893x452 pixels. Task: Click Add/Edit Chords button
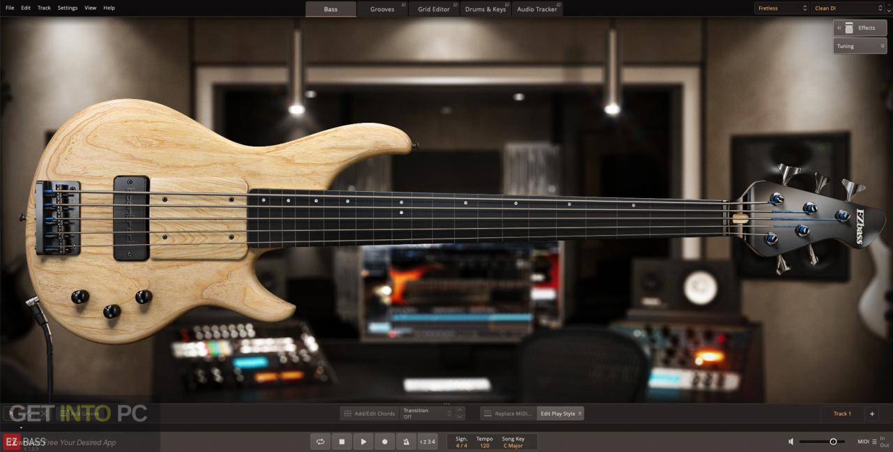pyautogui.click(x=369, y=414)
